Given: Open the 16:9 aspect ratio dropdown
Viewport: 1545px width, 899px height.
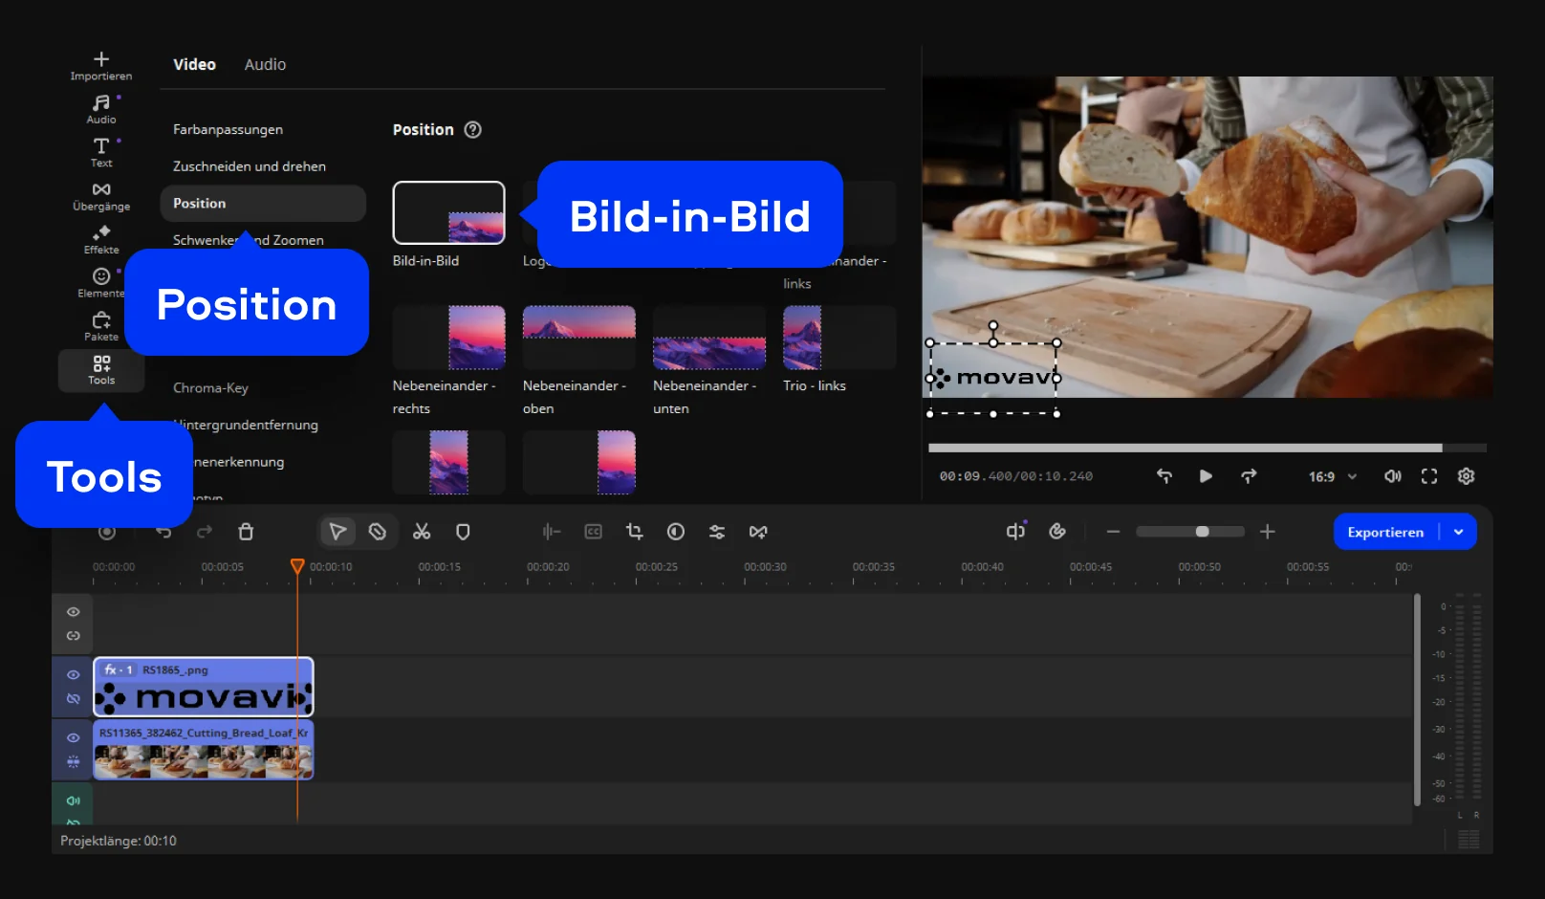Looking at the screenshot, I should [x=1333, y=476].
